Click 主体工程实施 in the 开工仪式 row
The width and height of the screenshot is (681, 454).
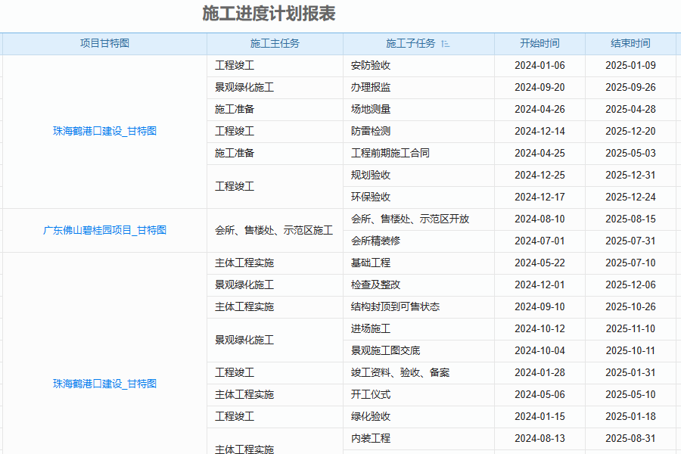(x=275, y=394)
